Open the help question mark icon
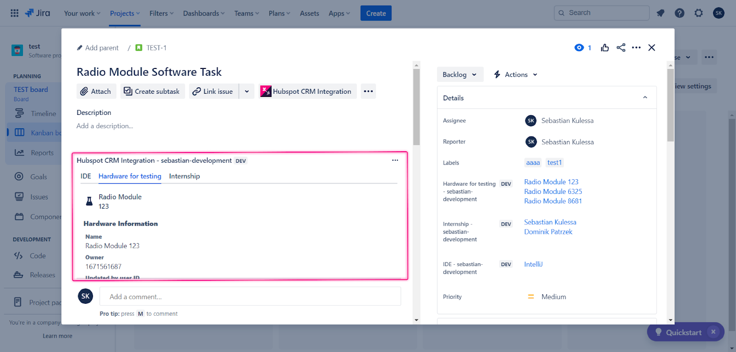Screen dimensions: 736x352 (679, 13)
